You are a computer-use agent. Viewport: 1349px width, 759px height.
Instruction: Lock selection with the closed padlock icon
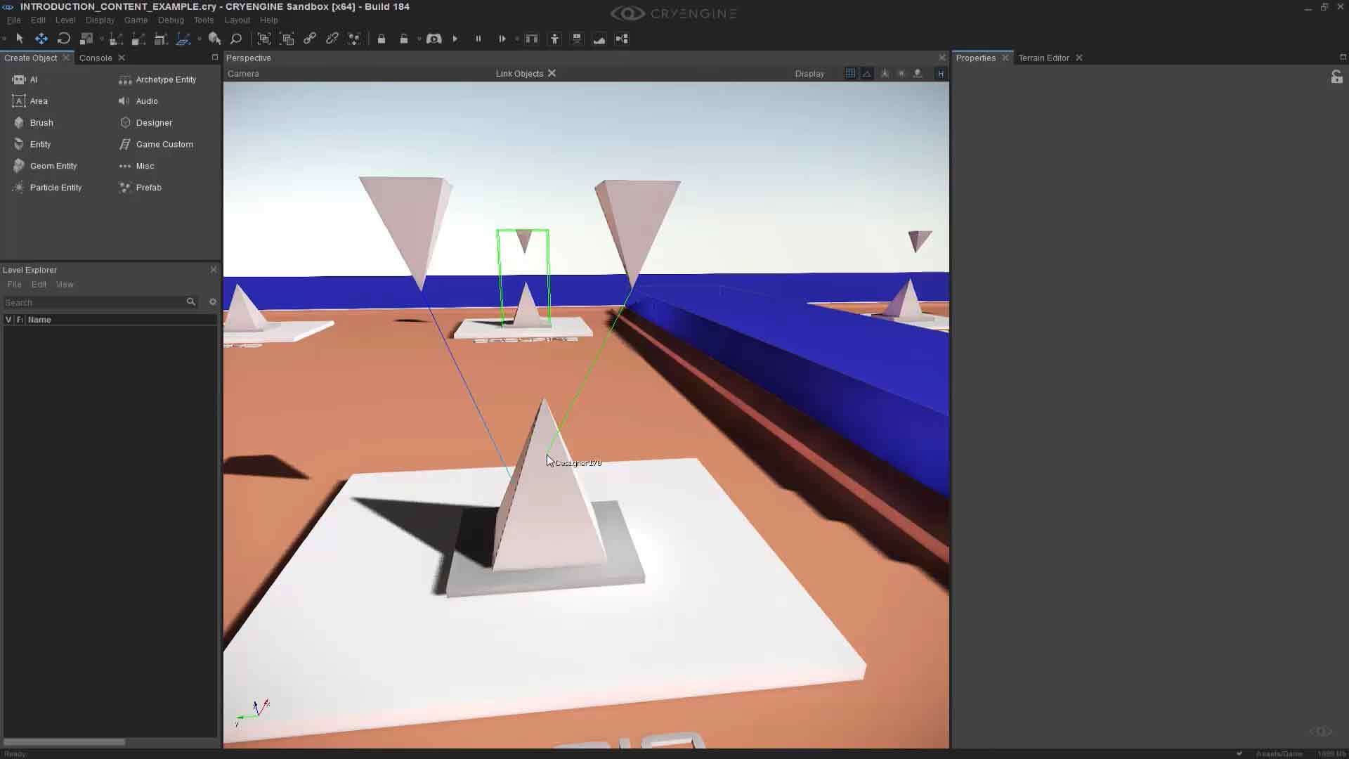click(382, 39)
